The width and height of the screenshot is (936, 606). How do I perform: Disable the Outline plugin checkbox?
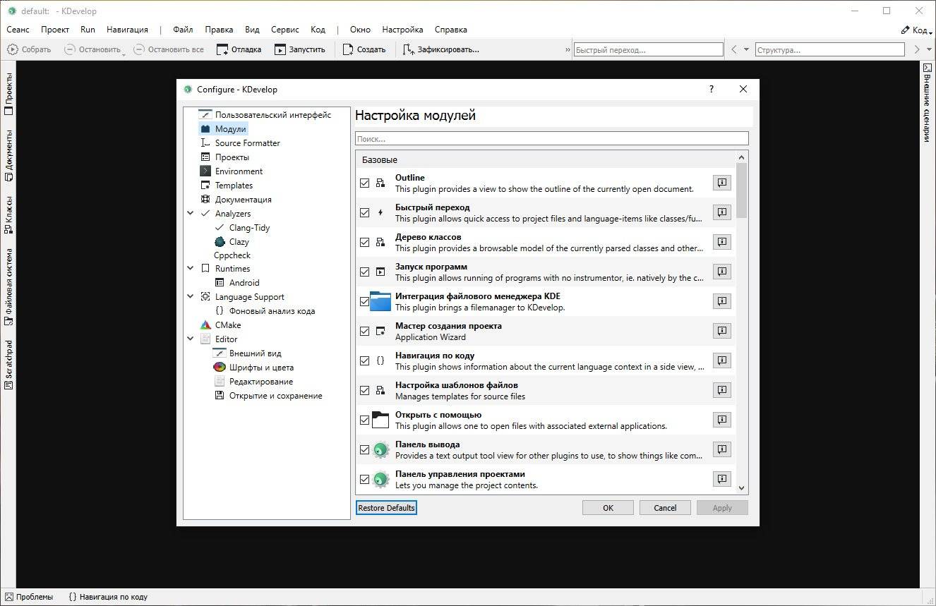pos(365,183)
